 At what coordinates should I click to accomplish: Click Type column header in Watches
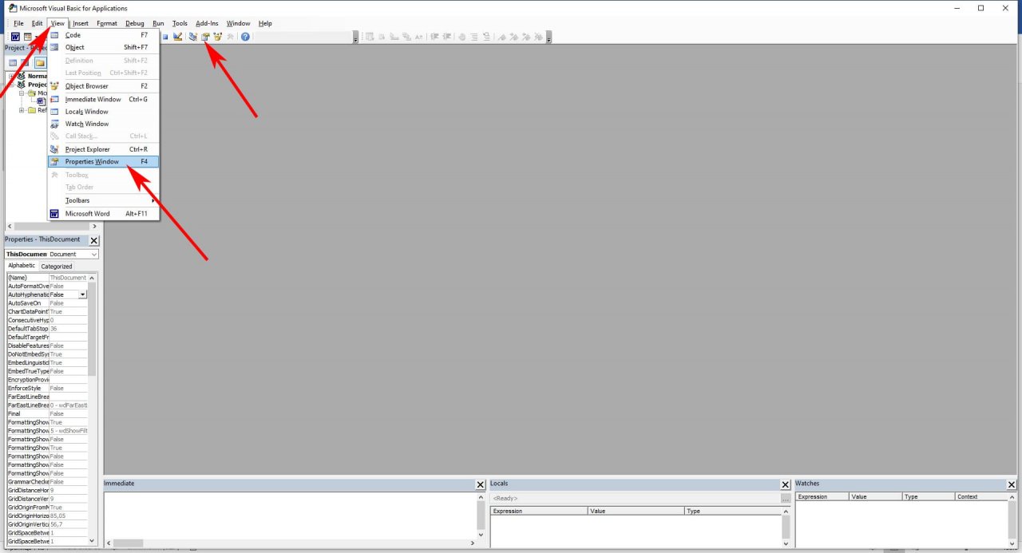tap(928, 496)
